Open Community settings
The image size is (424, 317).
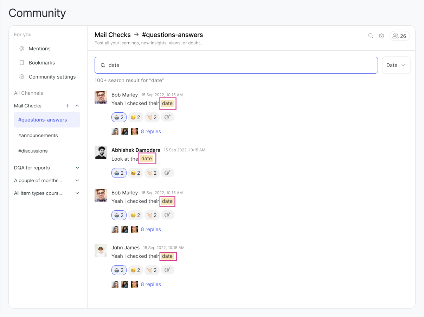[52, 77]
